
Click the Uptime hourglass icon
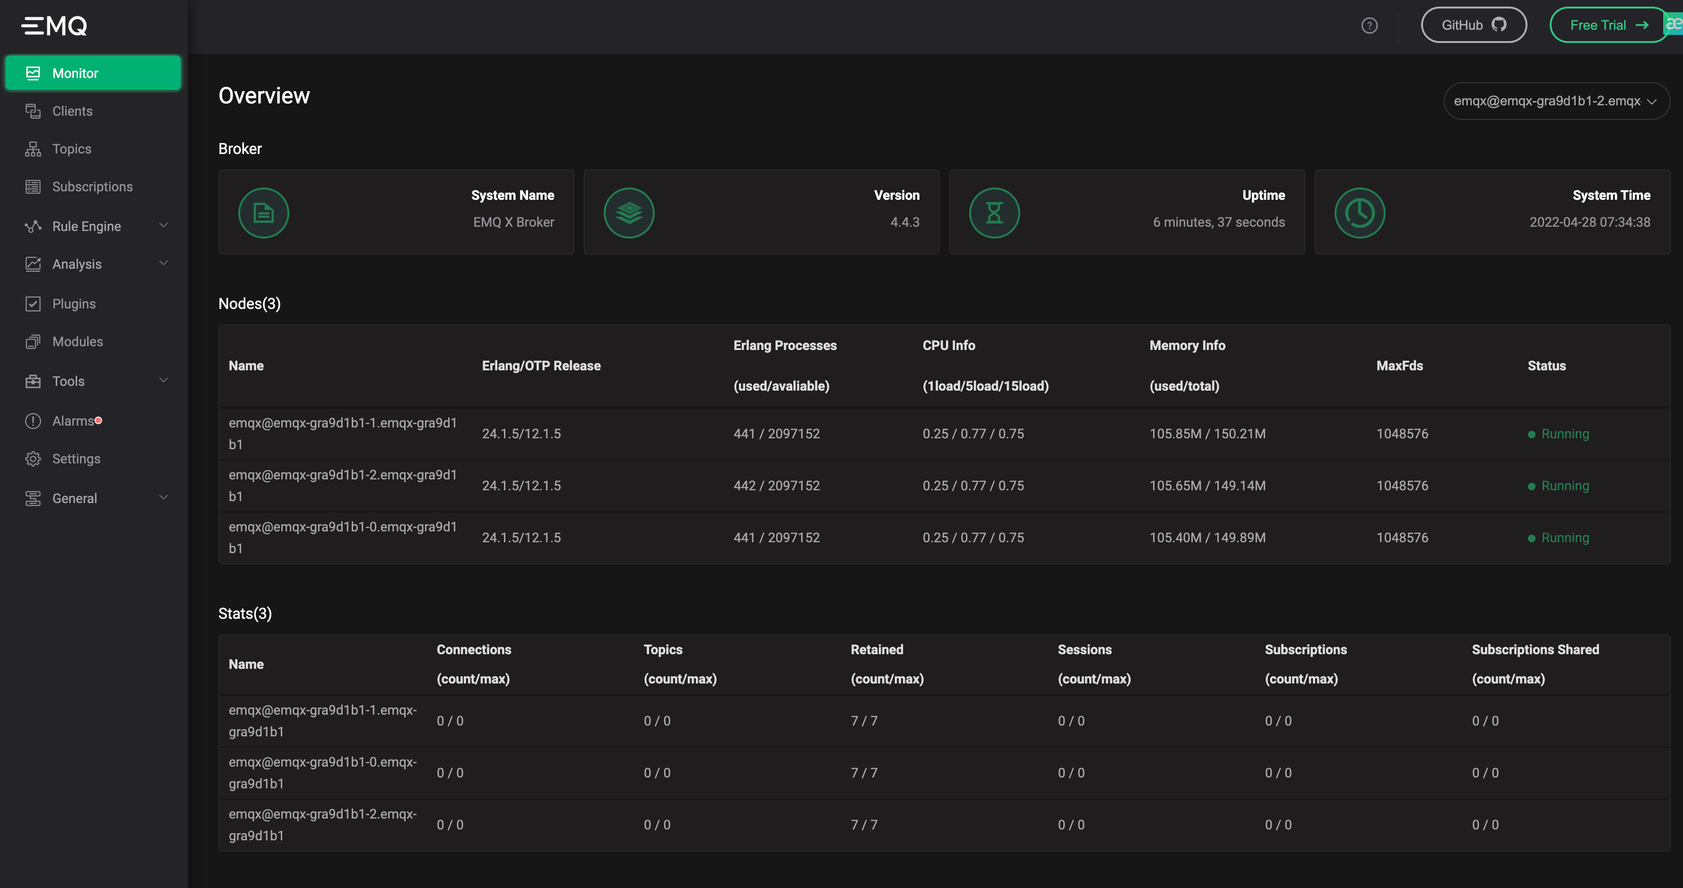(x=994, y=213)
